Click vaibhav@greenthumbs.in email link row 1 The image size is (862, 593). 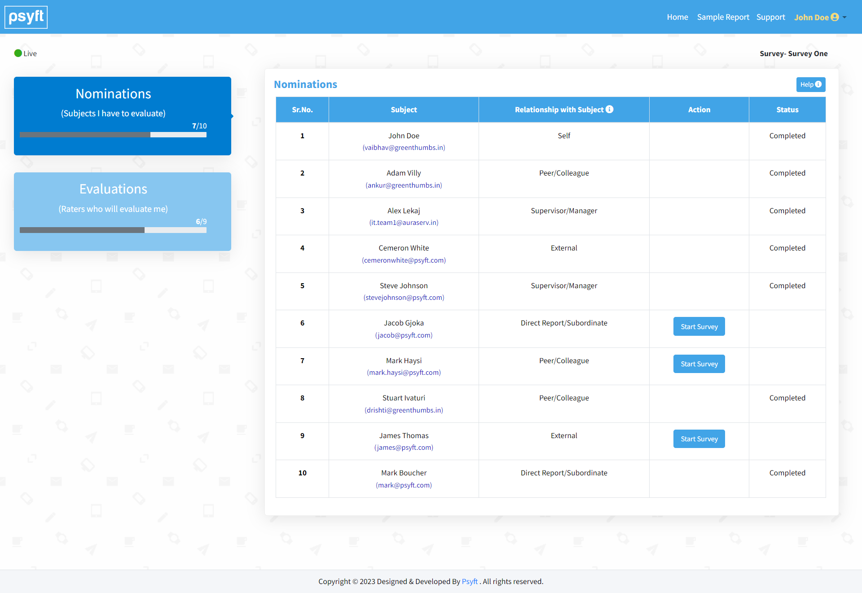(404, 147)
